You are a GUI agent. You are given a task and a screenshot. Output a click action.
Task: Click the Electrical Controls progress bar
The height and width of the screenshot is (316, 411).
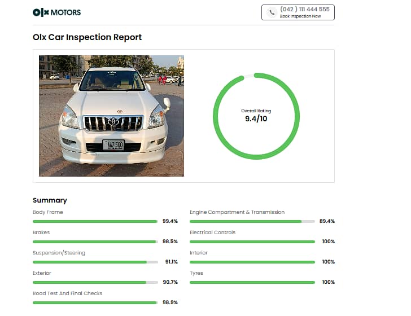[252, 242]
